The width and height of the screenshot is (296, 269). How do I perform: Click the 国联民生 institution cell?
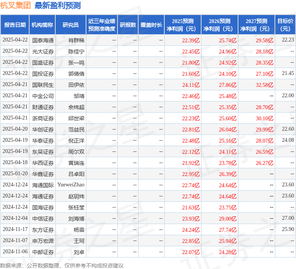[43, 85]
